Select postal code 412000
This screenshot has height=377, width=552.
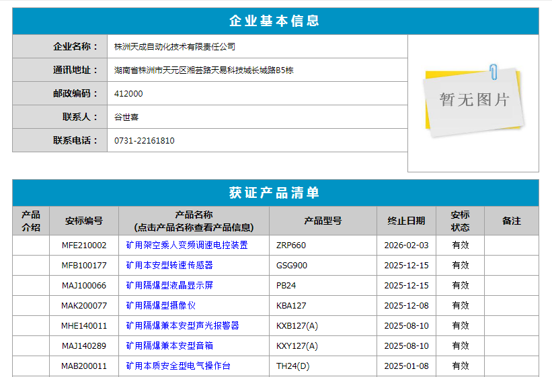click(128, 93)
